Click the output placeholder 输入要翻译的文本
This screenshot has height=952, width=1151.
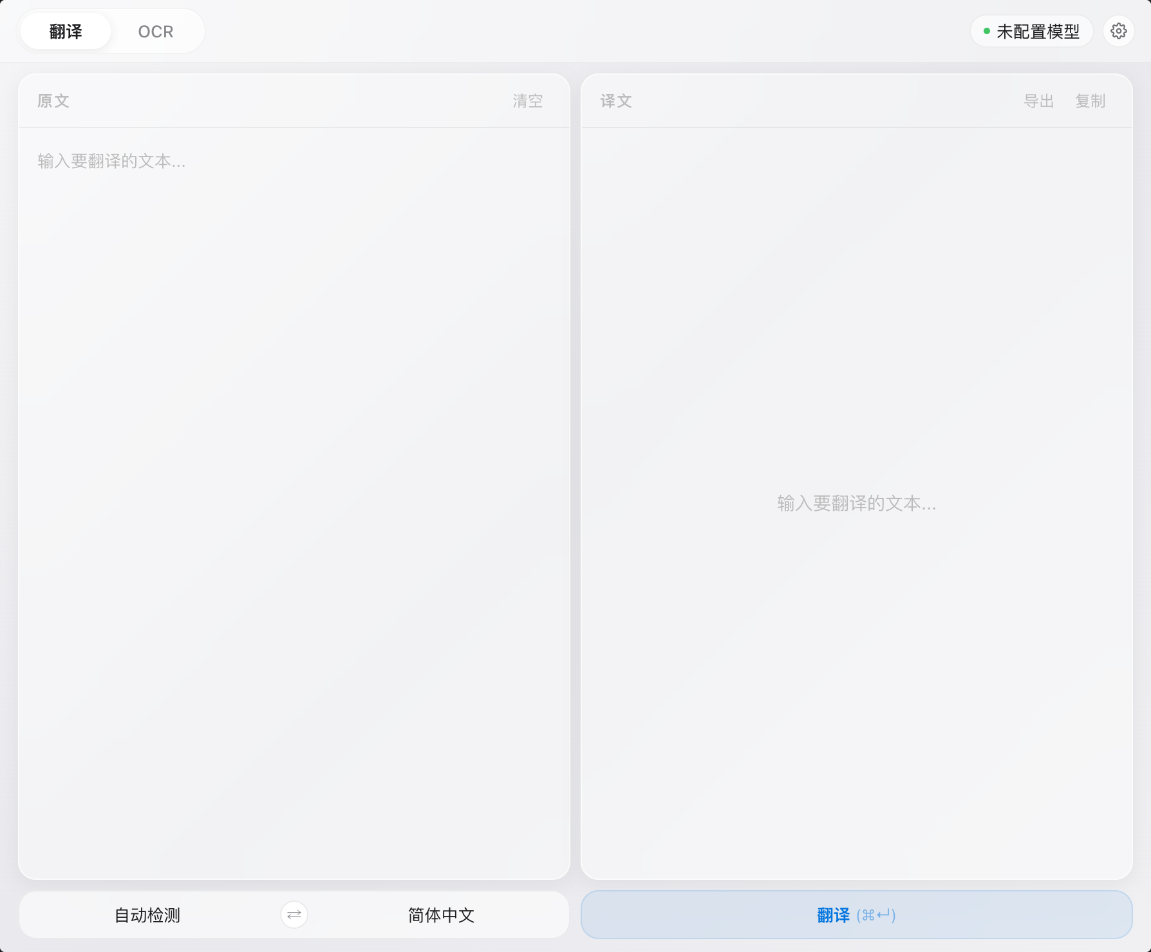[x=856, y=503]
